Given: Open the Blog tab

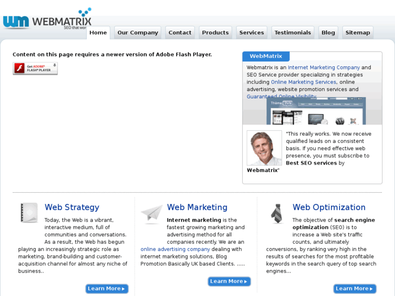Looking at the screenshot, I should [x=328, y=33].
